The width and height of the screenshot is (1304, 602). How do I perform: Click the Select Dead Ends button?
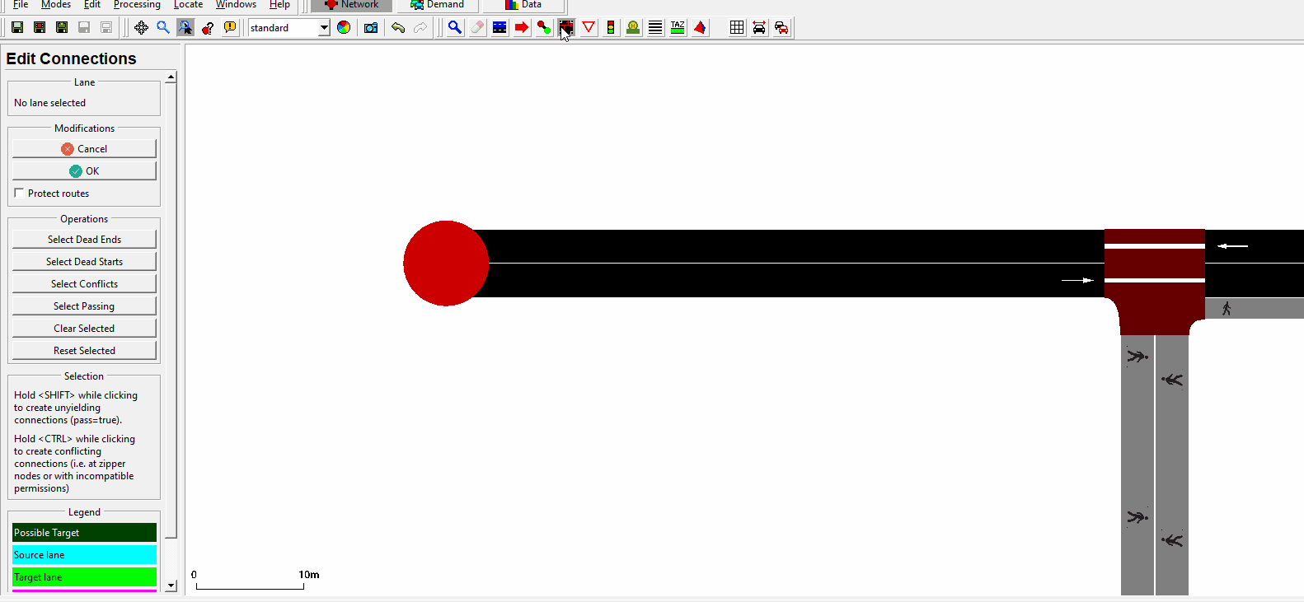coord(84,240)
